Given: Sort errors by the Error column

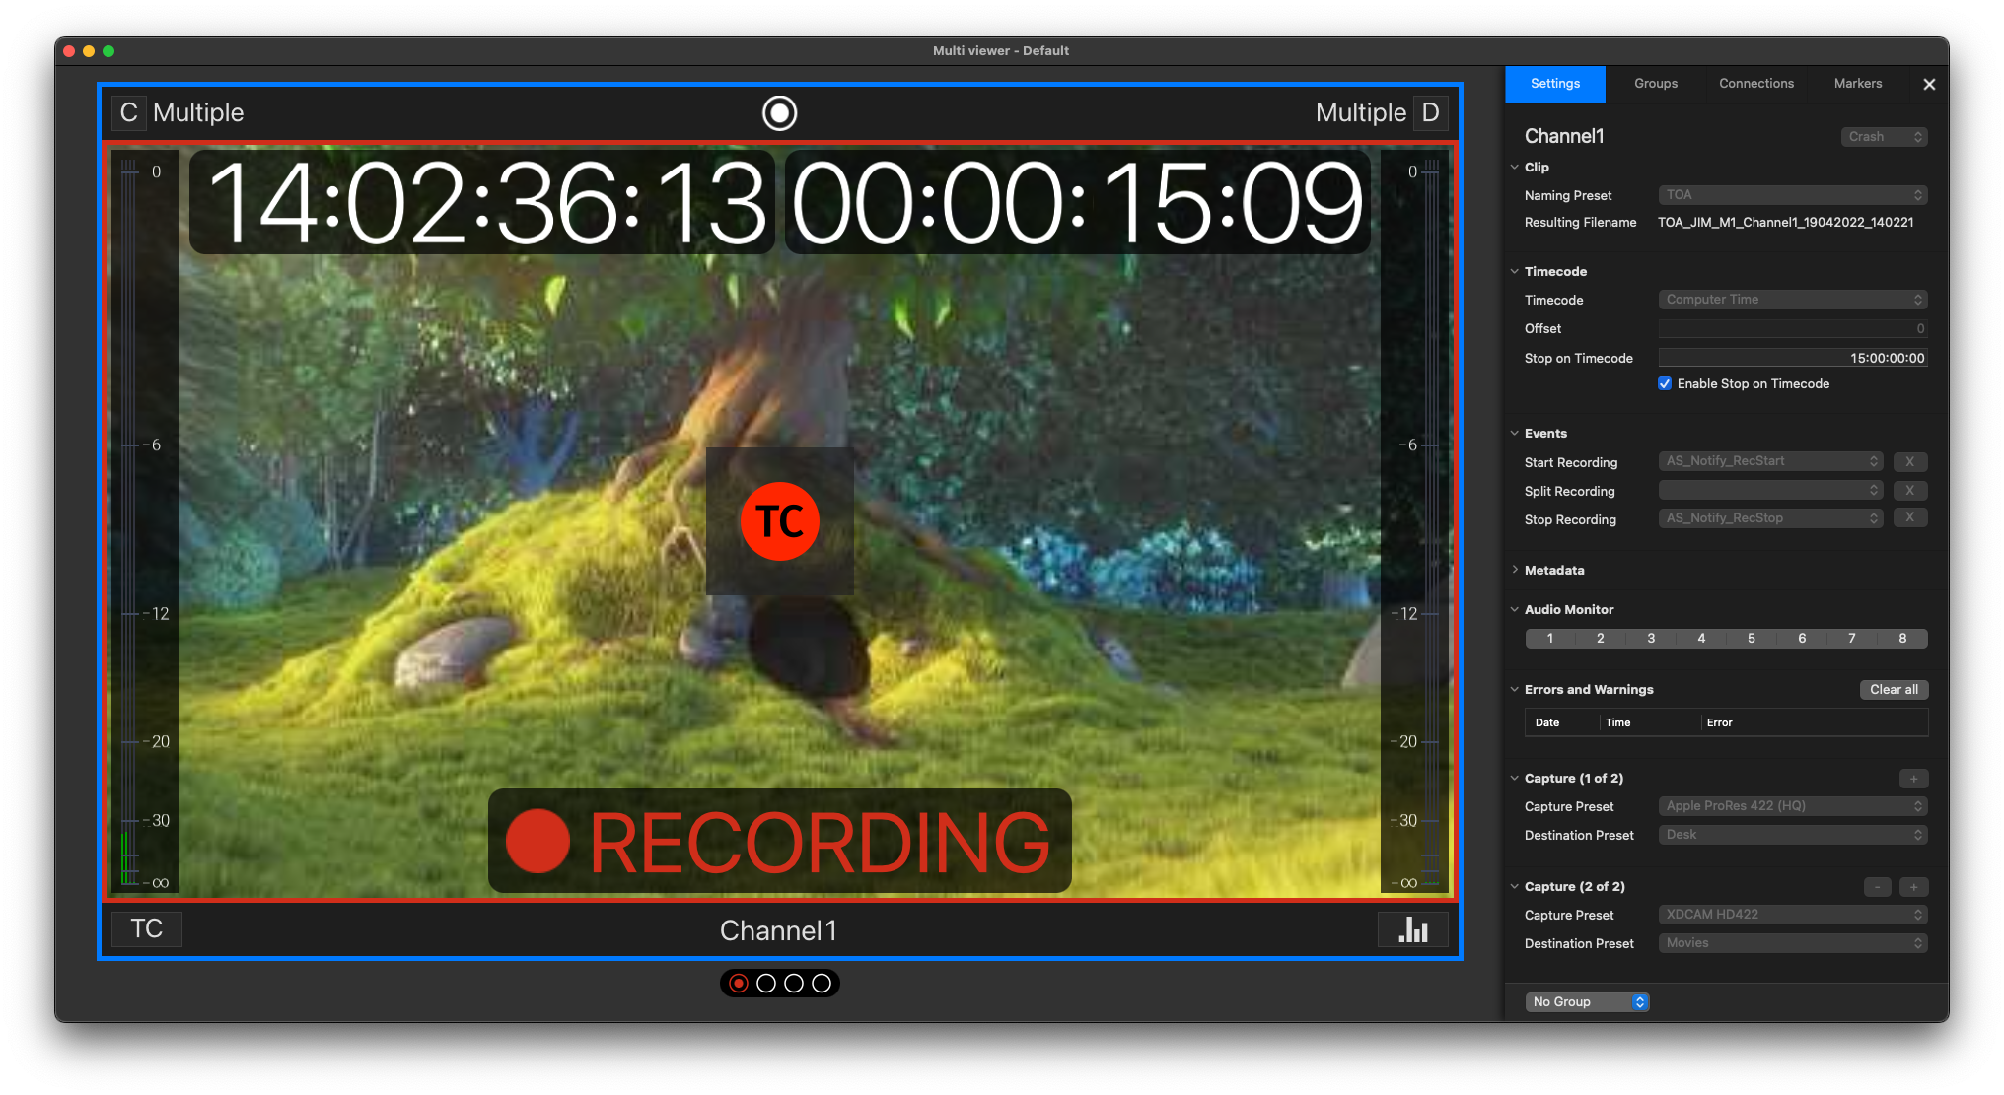Looking at the screenshot, I should click(x=1814, y=722).
